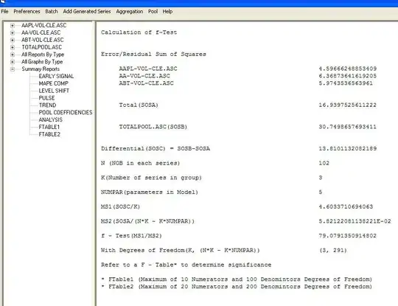Click the value 5.9743536563961
The width and height of the screenshot is (398, 306).
[346, 83]
